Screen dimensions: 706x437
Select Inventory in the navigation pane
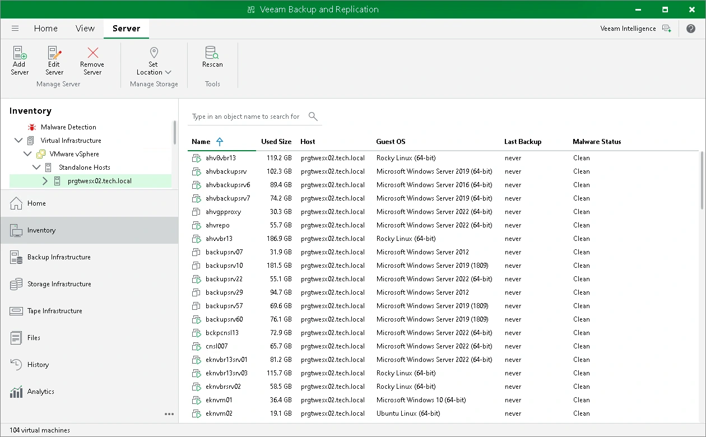coord(90,230)
